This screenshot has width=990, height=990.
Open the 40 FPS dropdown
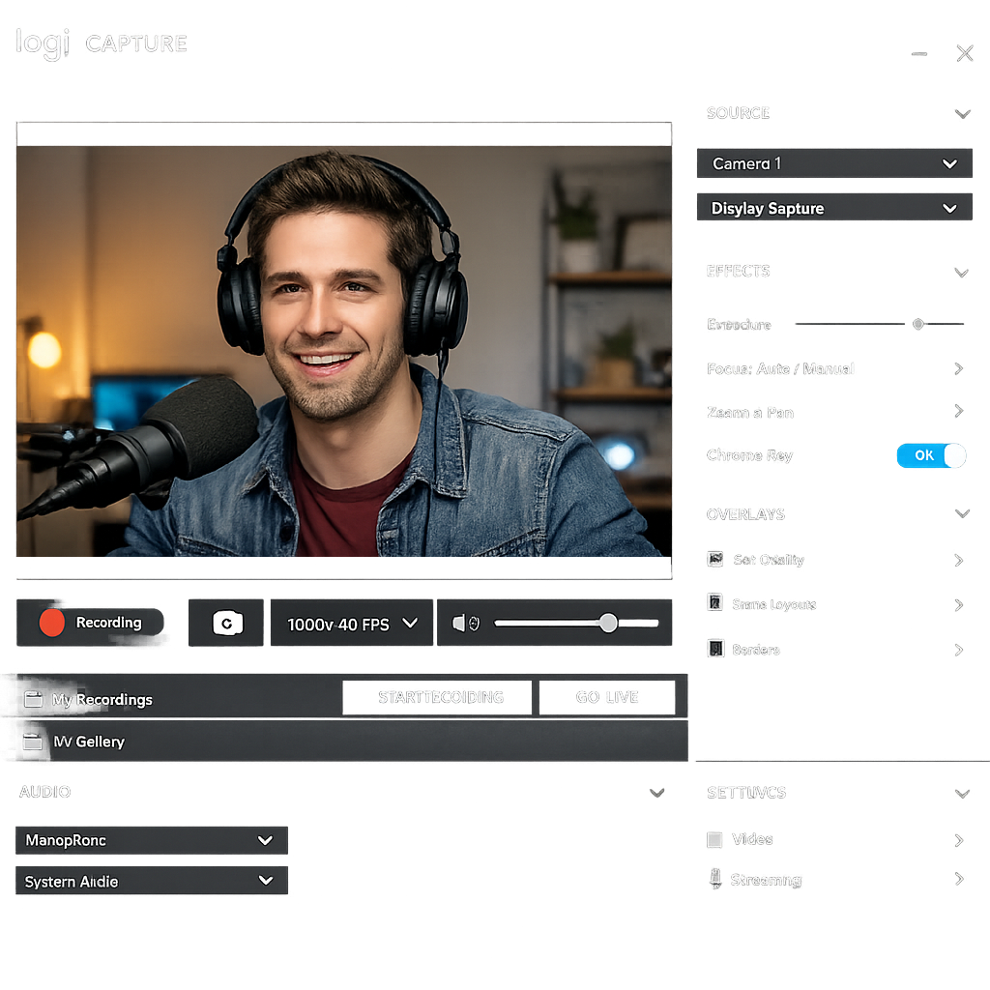click(351, 624)
